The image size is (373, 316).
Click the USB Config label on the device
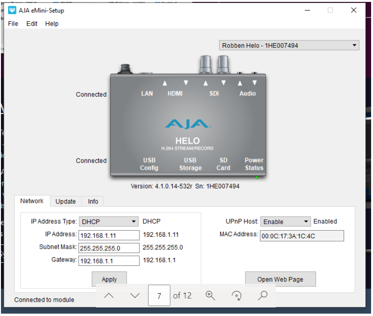[x=149, y=164]
